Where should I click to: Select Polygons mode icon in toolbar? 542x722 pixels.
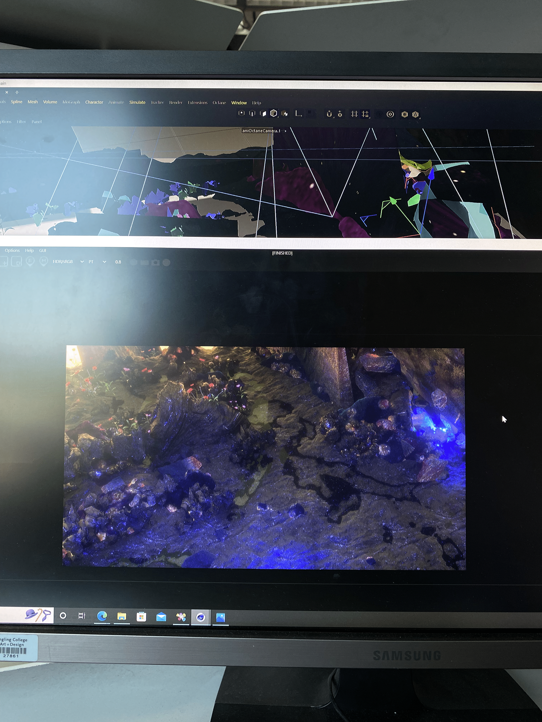263,113
